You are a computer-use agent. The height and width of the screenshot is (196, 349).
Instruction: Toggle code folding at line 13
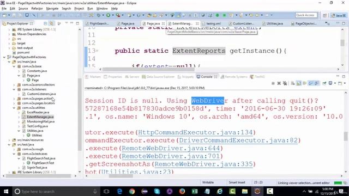97,51
